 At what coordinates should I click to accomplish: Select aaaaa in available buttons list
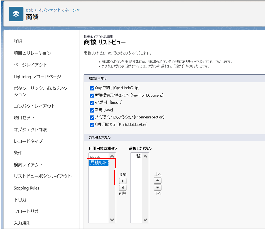click(96, 157)
